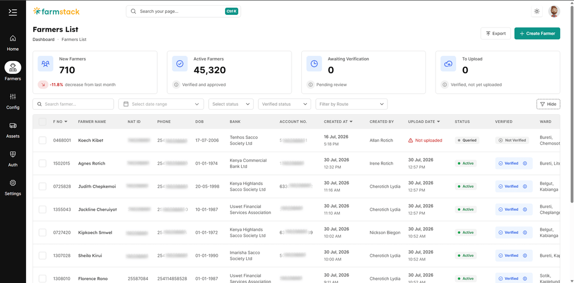
Task: Open the Settings gear in the sidebar
Action: pos(13,183)
